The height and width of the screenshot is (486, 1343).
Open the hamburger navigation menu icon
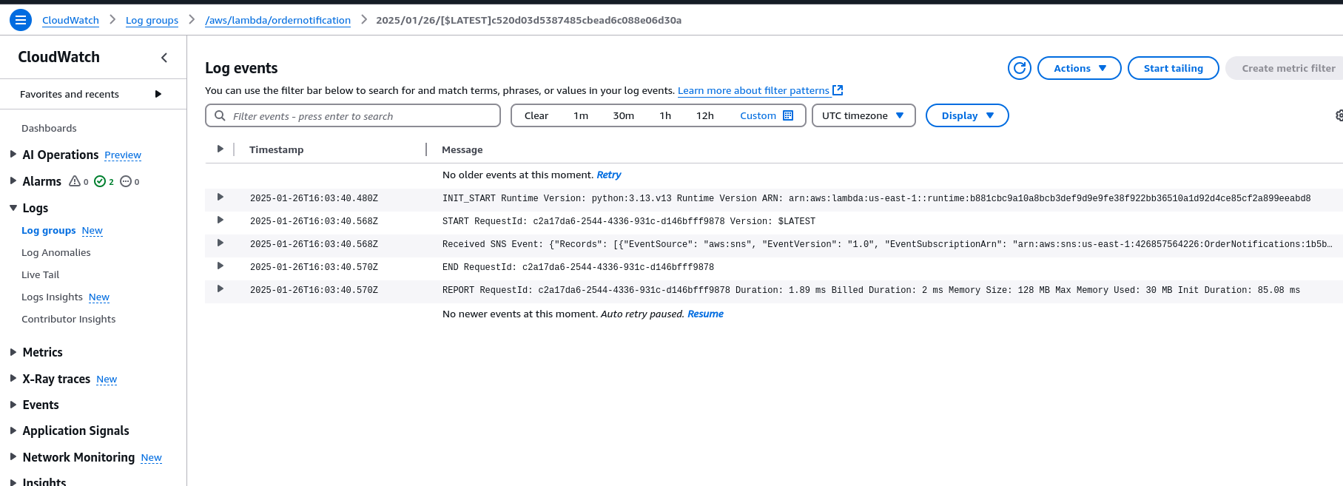pos(21,20)
